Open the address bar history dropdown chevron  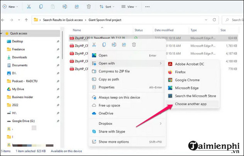[x=206, y=20]
